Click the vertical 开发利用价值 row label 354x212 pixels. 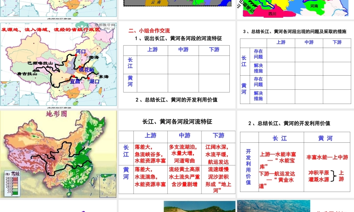(249, 167)
